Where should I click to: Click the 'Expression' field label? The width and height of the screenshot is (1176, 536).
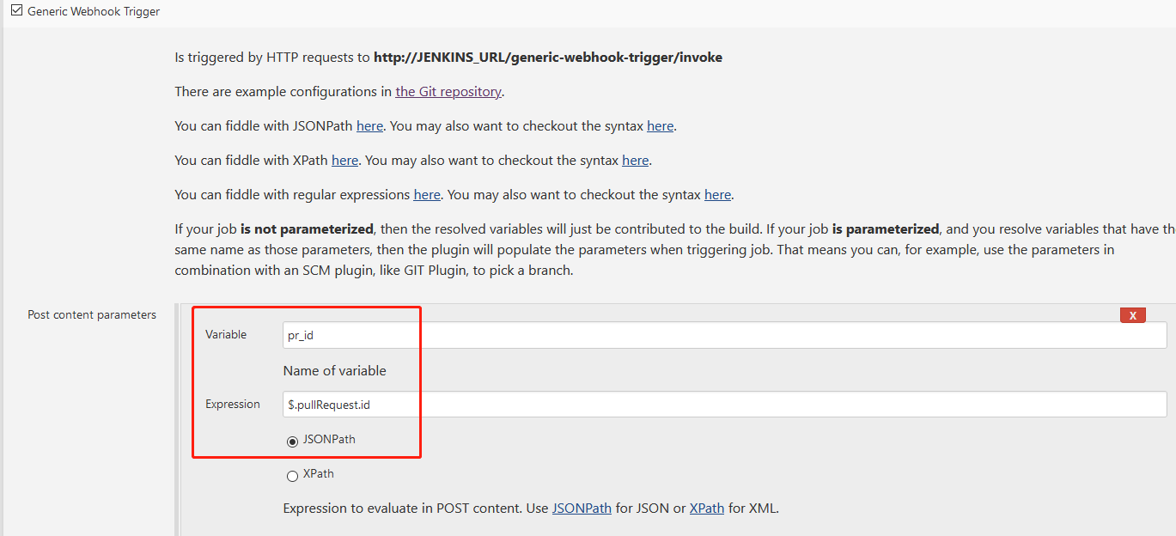(x=232, y=404)
